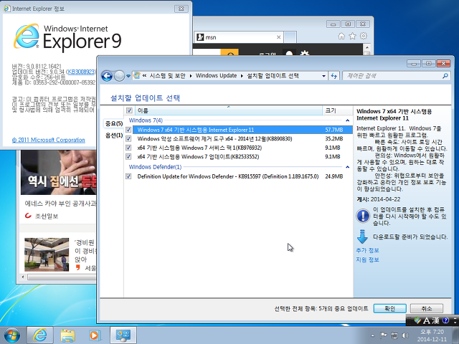
Task: Open the recent pages dropdown beside navigation arrows
Action: 128,76
